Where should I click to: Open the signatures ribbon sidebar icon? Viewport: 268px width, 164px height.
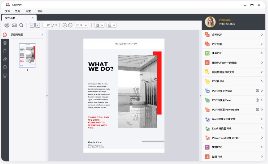pyautogui.click(x=5, y=76)
